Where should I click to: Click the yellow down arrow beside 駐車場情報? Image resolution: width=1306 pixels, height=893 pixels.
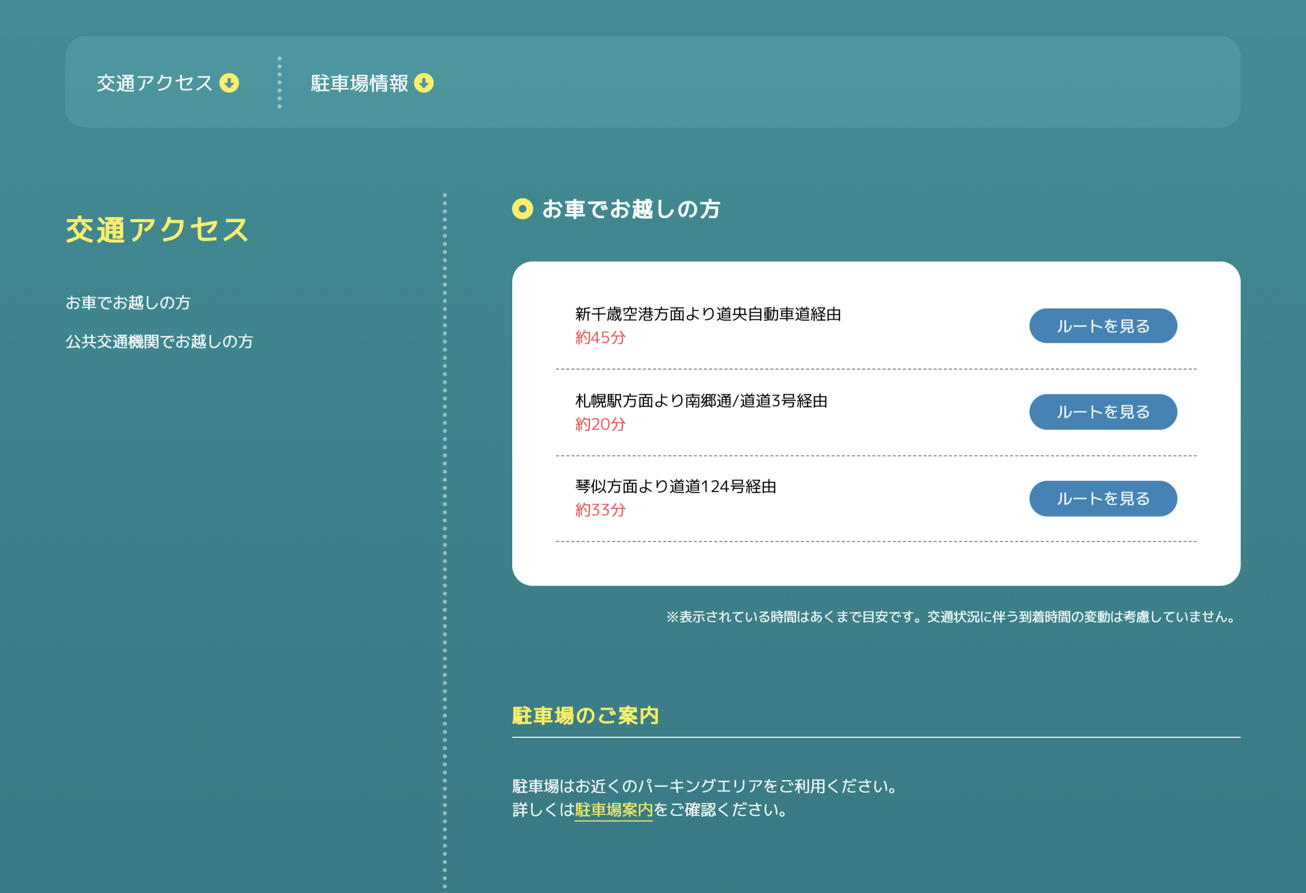coord(424,83)
